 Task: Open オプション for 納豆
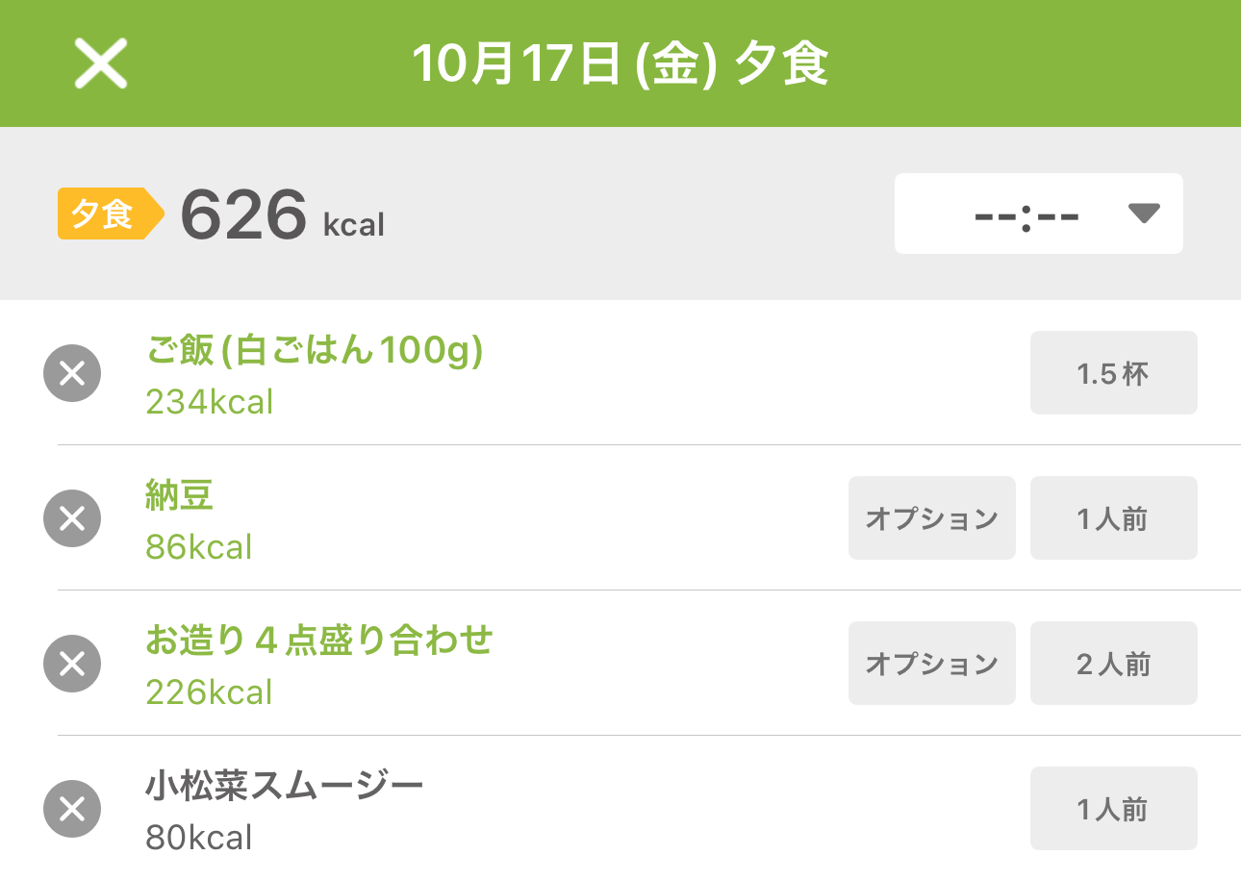(x=931, y=518)
